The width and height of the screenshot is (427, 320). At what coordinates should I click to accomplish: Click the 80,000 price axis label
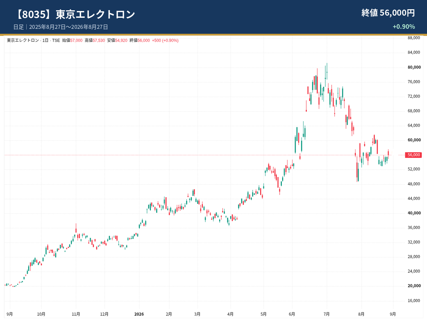tap(414, 67)
